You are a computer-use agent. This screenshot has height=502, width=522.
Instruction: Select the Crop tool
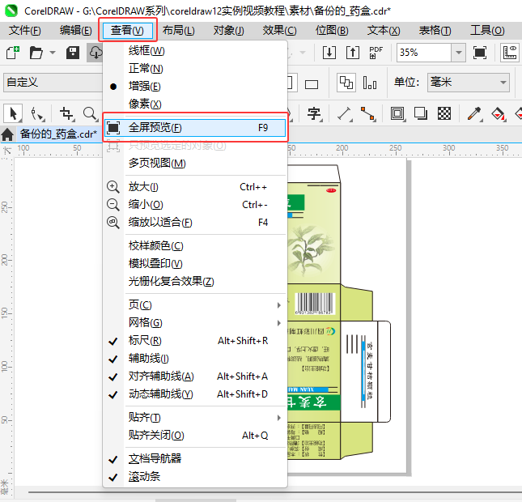click(66, 114)
